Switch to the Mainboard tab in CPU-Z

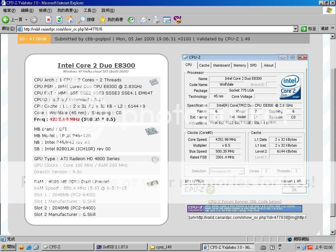point(221,65)
